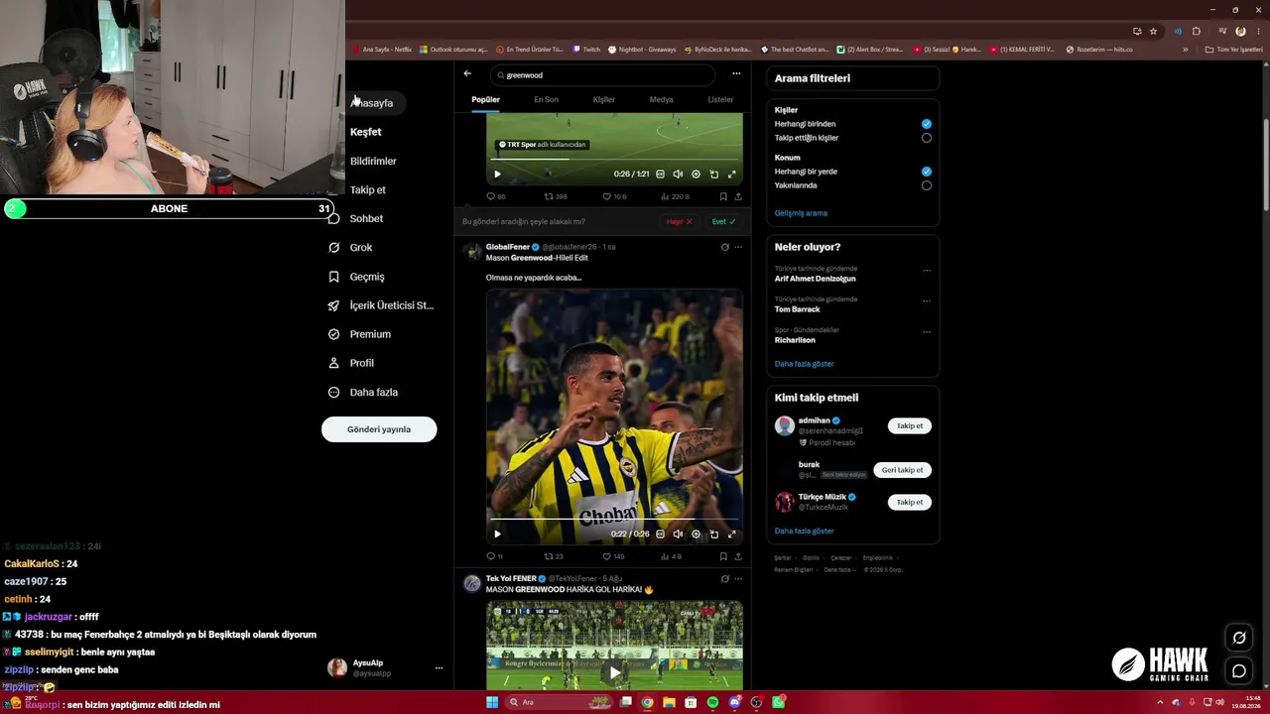Open the 'Gelişmiş arama' link
The height and width of the screenshot is (714, 1270).
pos(801,213)
